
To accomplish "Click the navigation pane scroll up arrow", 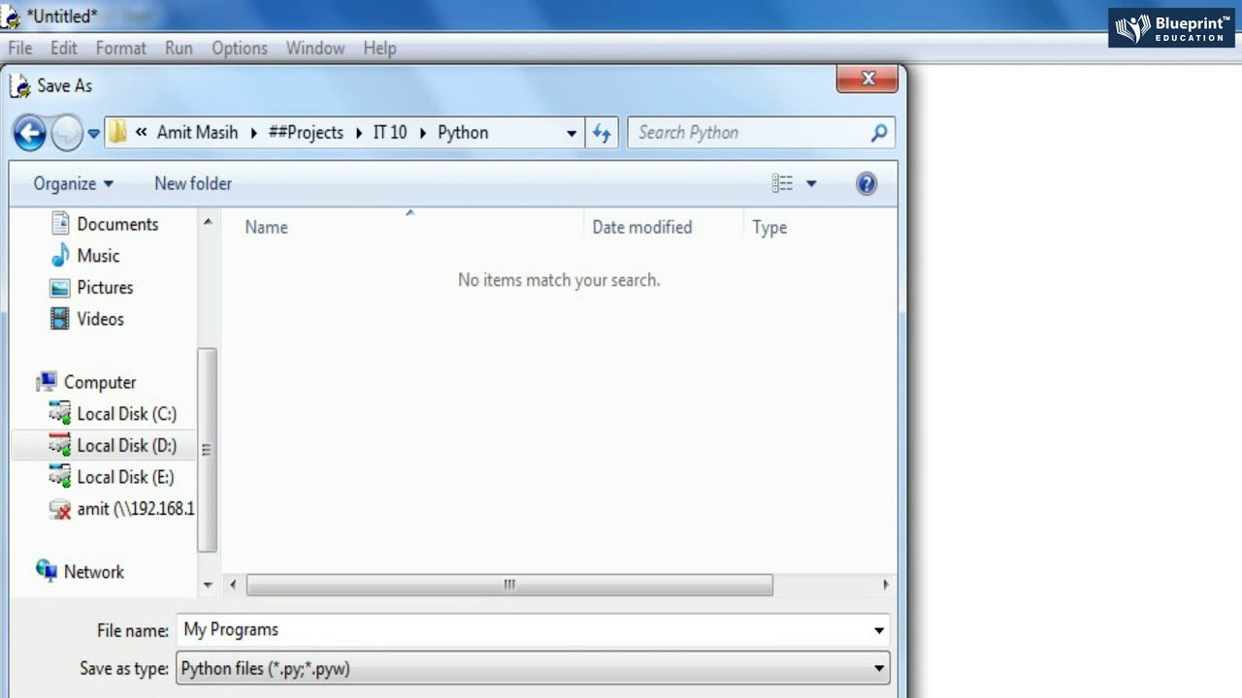I will (208, 223).
